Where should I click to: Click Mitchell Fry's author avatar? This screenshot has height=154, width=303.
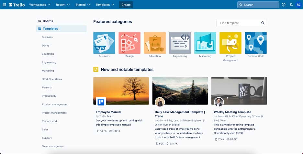pyautogui.click(x=160, y=102)
